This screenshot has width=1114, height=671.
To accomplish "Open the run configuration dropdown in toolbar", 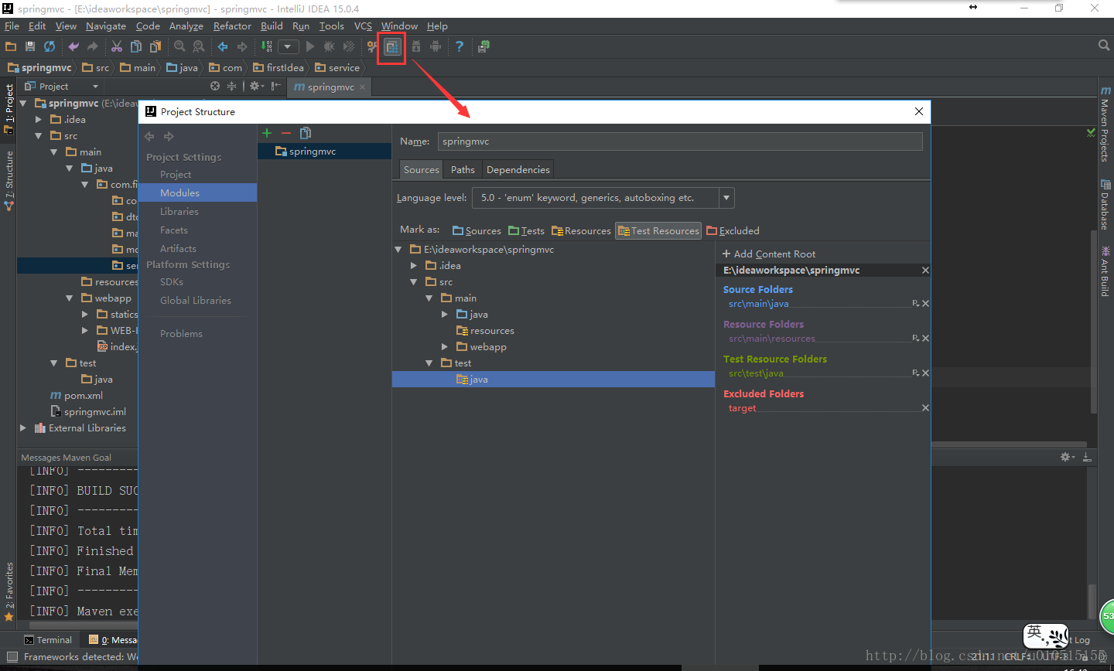I will (289, 46).
